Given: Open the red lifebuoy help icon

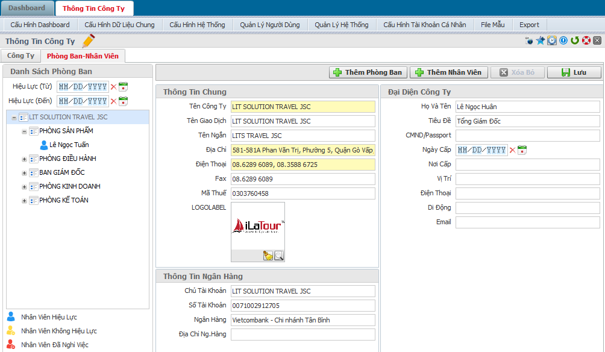Looking at the screenshot, I should click(x=586, y=40).
